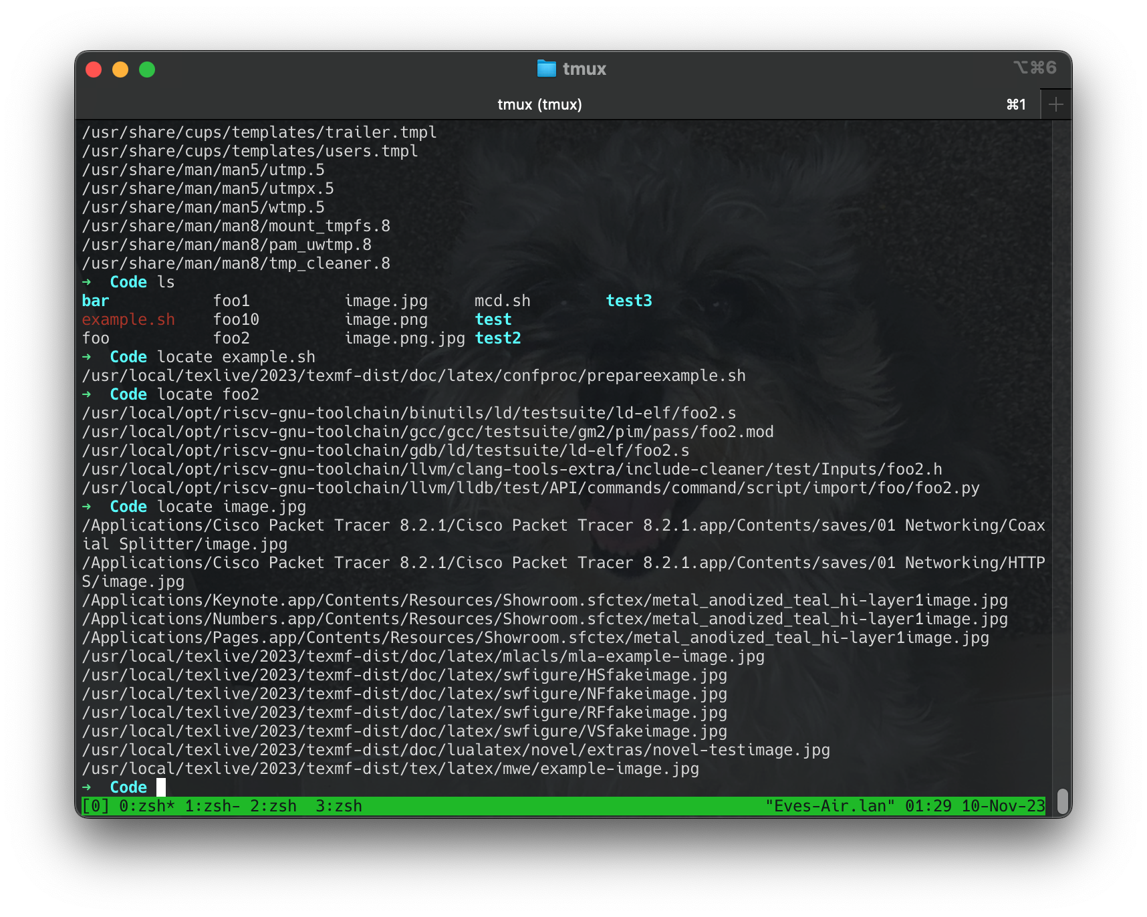This screenshot has height=917, width=1147.
Task: Click the test3 directory in ls output
Action: 628,301
